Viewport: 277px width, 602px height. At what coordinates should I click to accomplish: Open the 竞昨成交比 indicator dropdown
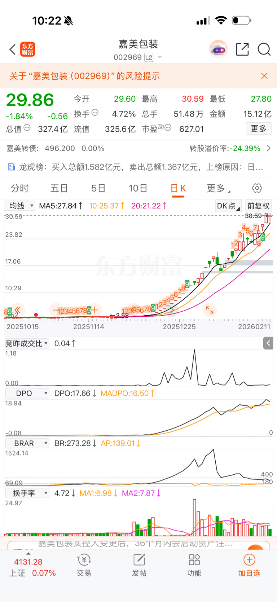pyautogui.click(x=27, y=343)
